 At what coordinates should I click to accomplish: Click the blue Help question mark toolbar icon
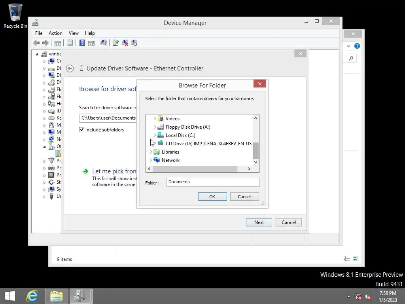point(82,43)
